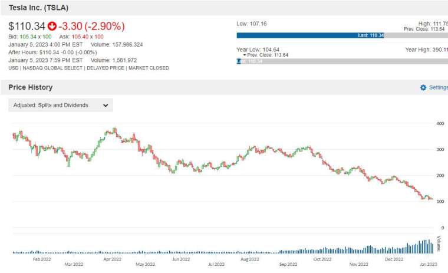448x273 pixels.
Task: Click the Volume: 1,581,972 text
Action: click(x=114, y=60)
